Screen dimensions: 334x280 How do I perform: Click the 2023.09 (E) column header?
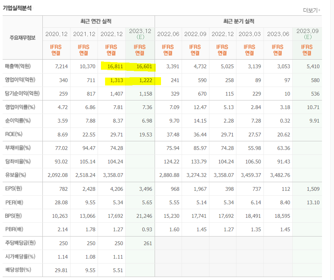coord(307,34)
